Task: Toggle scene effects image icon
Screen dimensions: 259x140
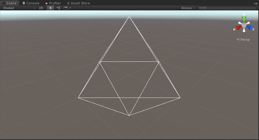Action: coord(66,8)
